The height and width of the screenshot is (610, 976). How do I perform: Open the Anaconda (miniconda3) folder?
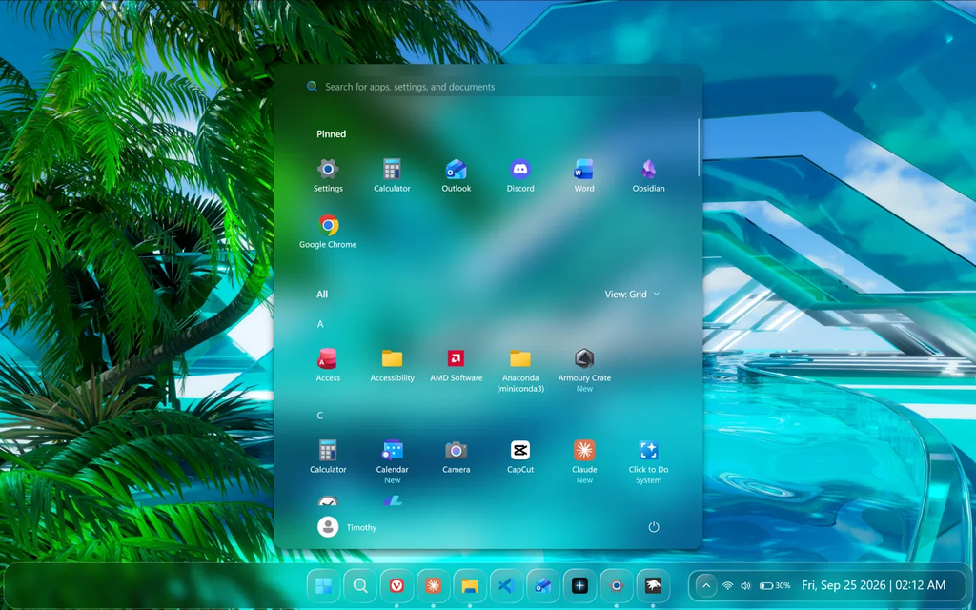[520, 371]
